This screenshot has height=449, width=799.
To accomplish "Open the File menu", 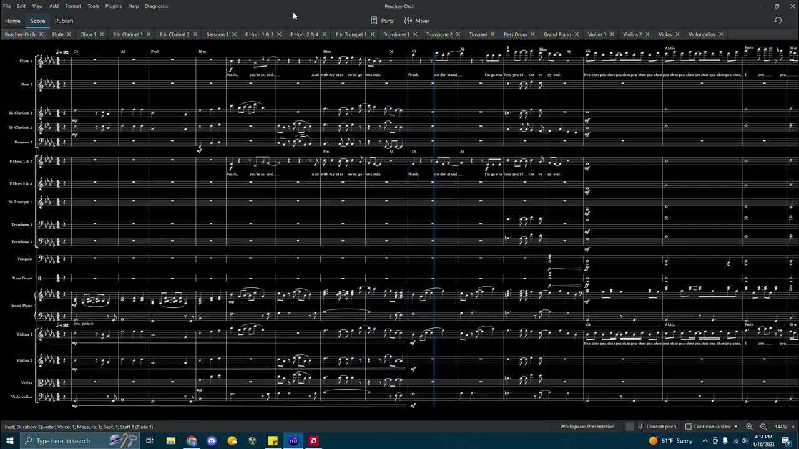I will 7,6.
